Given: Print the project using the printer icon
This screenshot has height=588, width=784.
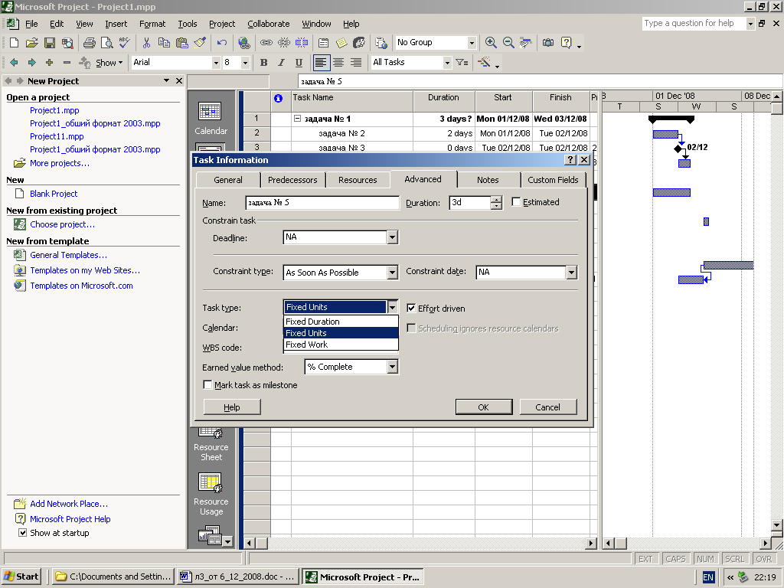Looking at the screenshot, I should click(x=90, y=43).
